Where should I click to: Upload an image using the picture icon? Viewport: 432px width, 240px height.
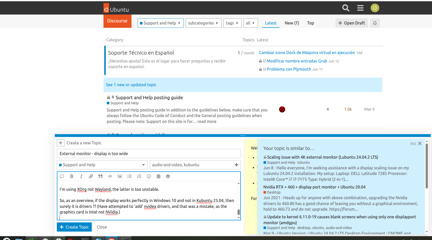pyautogui.click(x=120, y=176)
